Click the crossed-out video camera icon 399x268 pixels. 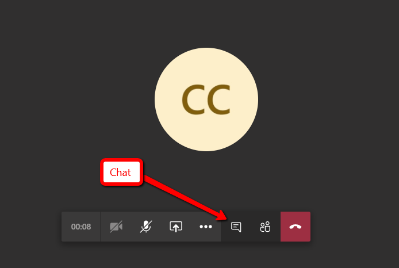(x=116, y=227)
